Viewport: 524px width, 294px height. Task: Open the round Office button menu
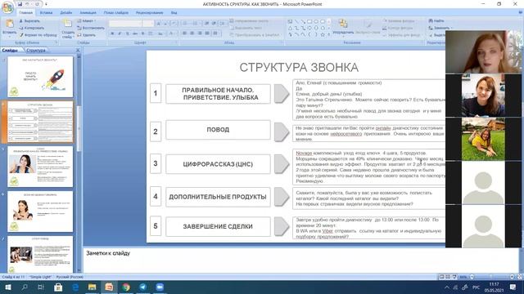pyautogui.click(x=7, y=7)
